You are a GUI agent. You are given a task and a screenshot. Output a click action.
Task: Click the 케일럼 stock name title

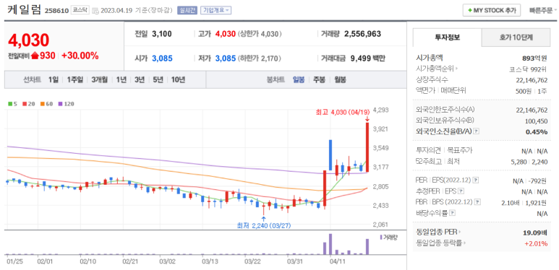[24, 9]
